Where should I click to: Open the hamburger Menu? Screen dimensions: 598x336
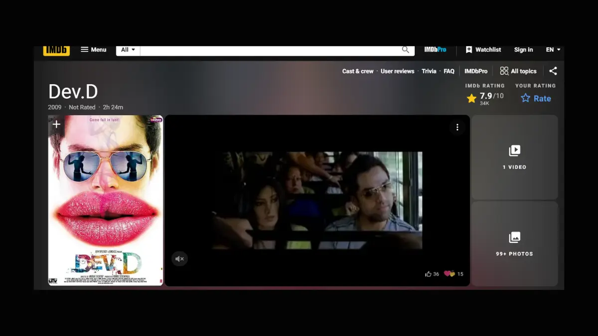[93, 50]
